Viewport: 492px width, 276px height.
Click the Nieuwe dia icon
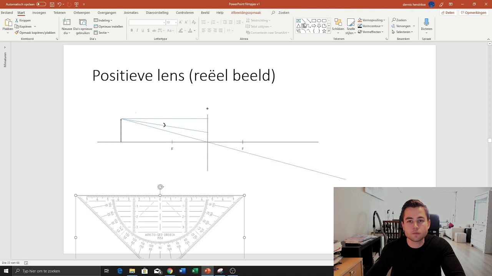(67, 22)
